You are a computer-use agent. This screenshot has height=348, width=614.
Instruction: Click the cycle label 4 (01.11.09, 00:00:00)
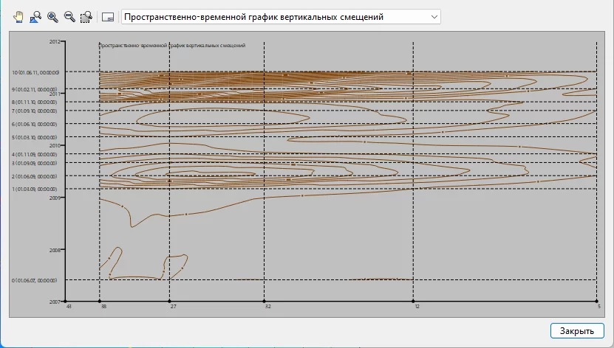pyautogui.click(x=35, y=154)
